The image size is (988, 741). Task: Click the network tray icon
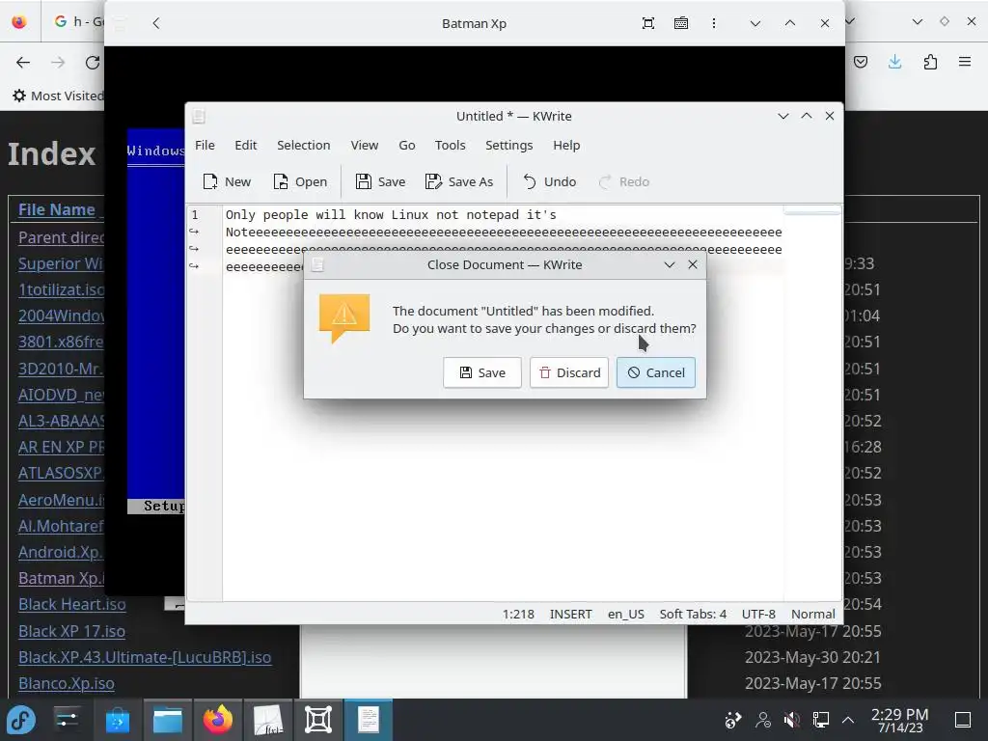pos(820,720)
